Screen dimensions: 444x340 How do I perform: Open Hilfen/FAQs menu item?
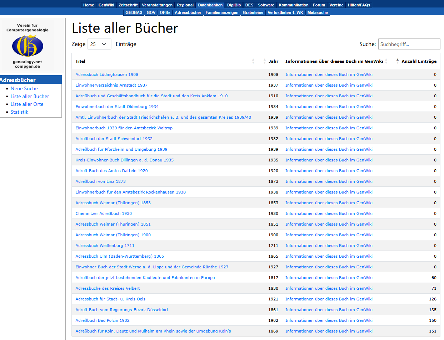(359, 5)
